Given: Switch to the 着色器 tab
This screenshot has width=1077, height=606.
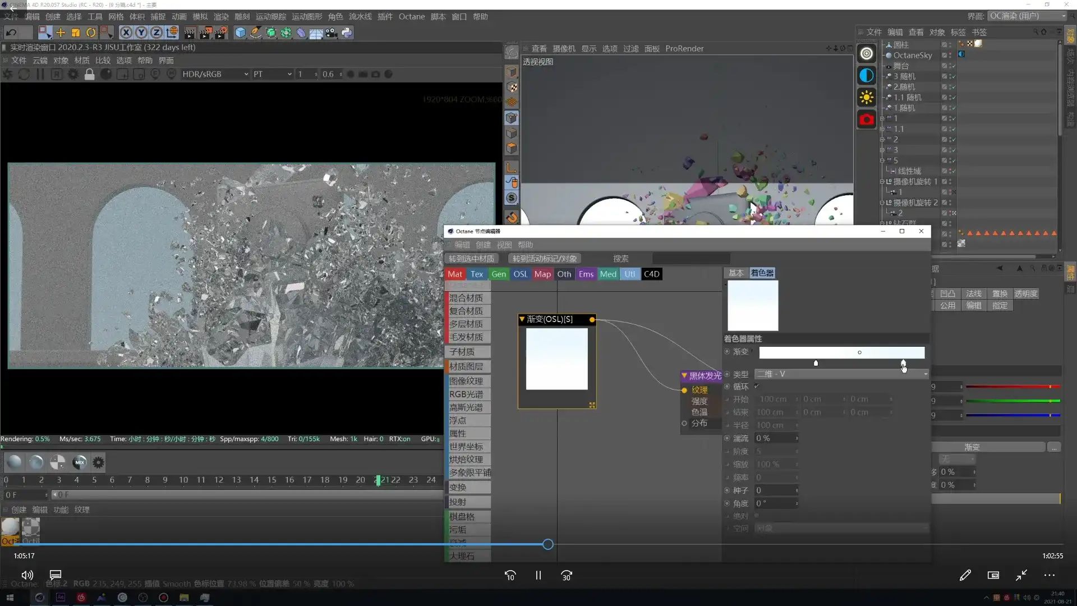Looking at the screenshot, I should point(762,273).
